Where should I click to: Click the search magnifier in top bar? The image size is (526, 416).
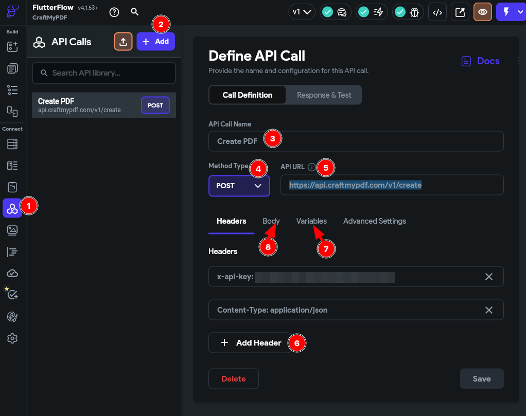[134, 12]
